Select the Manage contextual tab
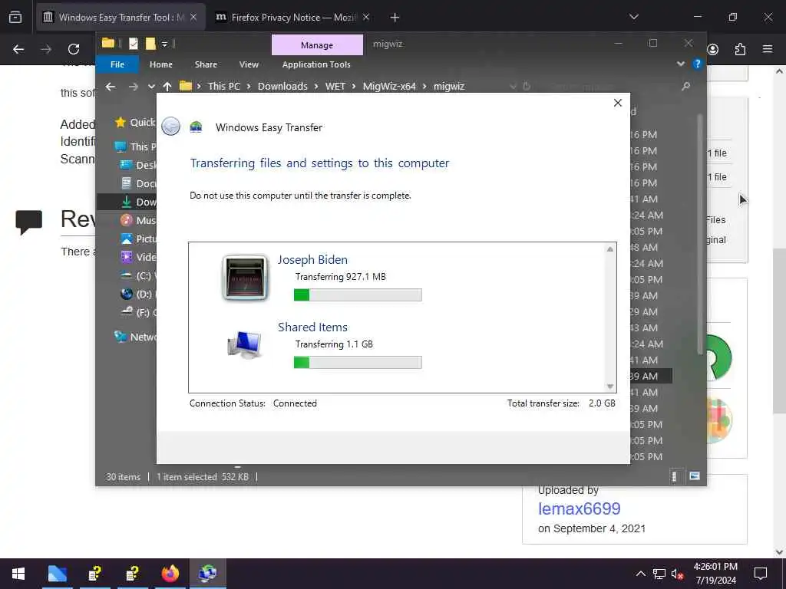 [x=317, y=45]
